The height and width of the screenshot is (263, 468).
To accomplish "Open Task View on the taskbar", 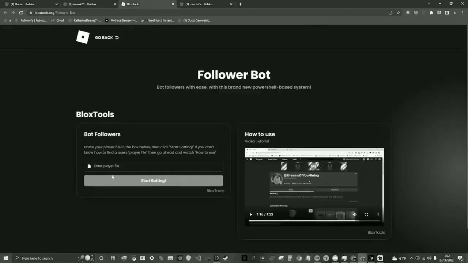I will click(x=113, y=258).
